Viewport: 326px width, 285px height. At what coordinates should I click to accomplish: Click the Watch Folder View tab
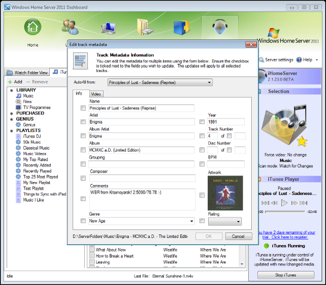[27, 73]
